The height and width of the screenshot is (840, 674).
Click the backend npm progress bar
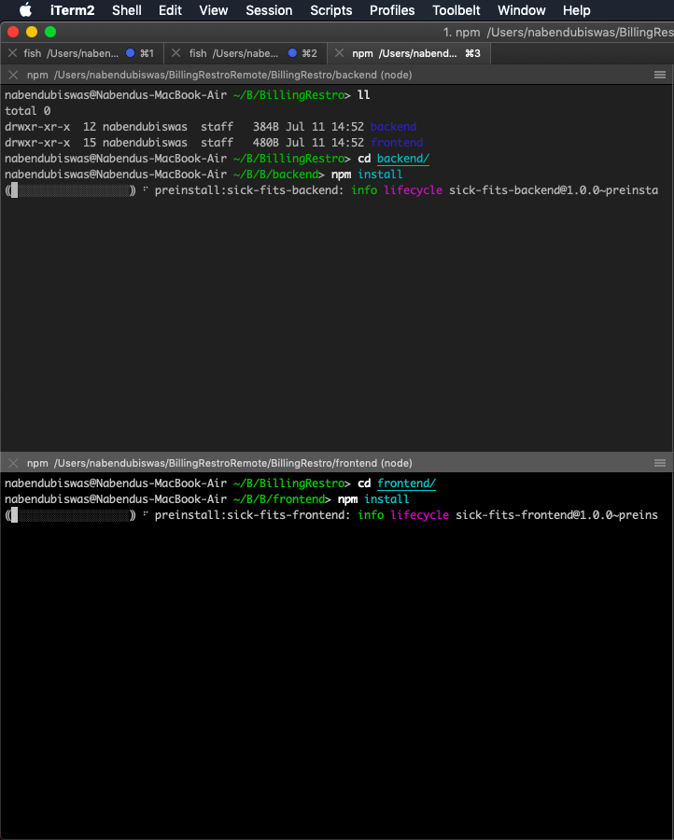click(x=71, y=190)
